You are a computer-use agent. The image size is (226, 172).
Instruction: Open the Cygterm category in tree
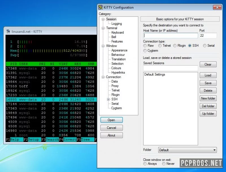pos(116,108)
